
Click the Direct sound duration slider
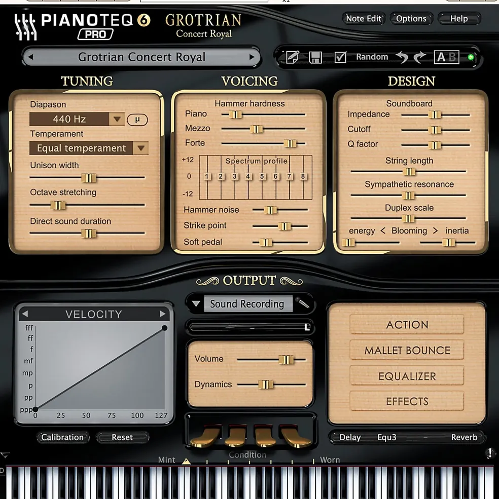point(87,234)
